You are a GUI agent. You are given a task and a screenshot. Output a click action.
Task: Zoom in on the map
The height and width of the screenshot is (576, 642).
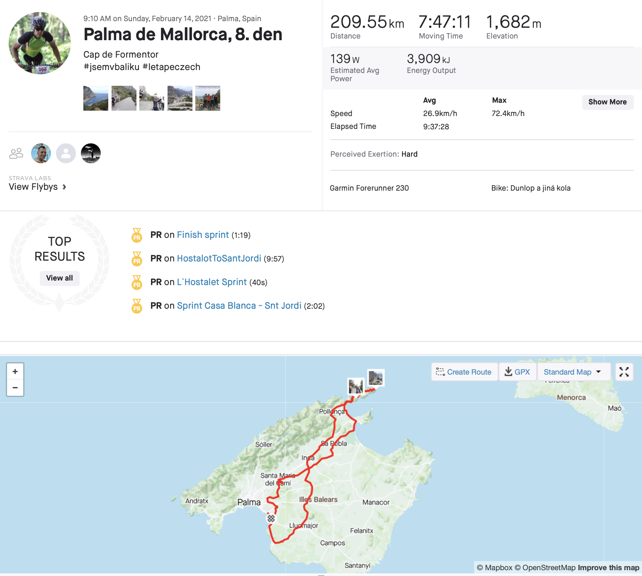[x=15, y=372]
